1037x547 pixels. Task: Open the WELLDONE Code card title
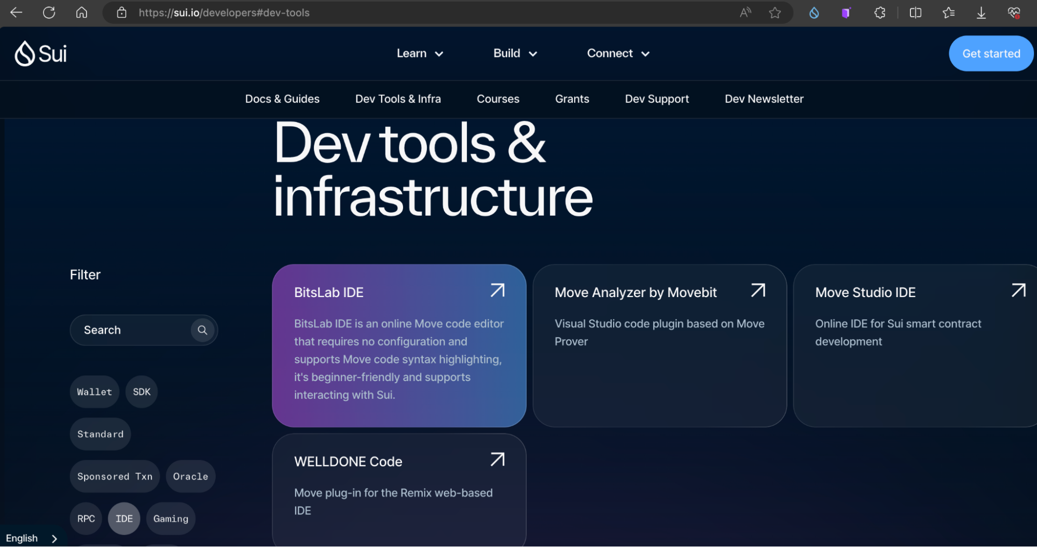point(348,461)
